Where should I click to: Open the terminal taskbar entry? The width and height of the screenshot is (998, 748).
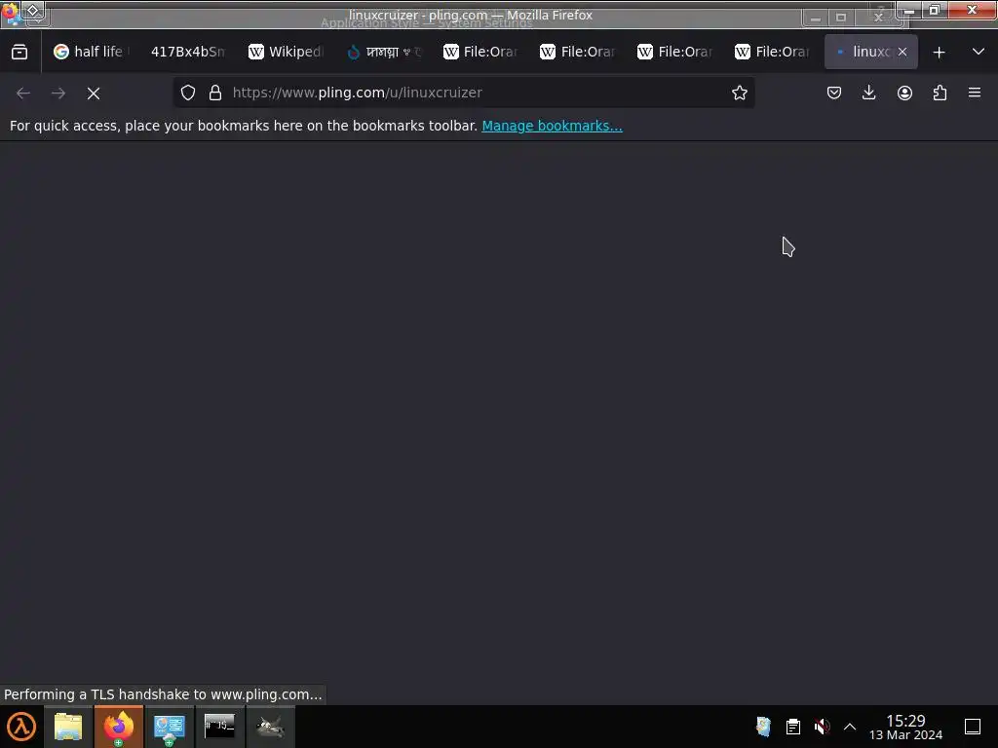click(219, 727)
